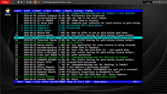Click the CPU load monitor graph in tray
The image size is (167, 94).
[x=145, y=2]
